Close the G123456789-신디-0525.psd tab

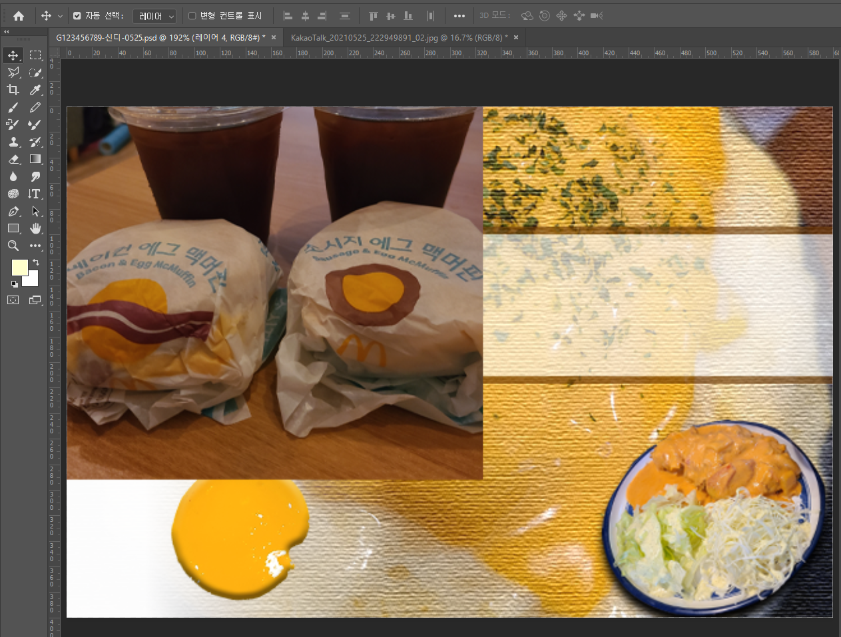pos(274,37)
